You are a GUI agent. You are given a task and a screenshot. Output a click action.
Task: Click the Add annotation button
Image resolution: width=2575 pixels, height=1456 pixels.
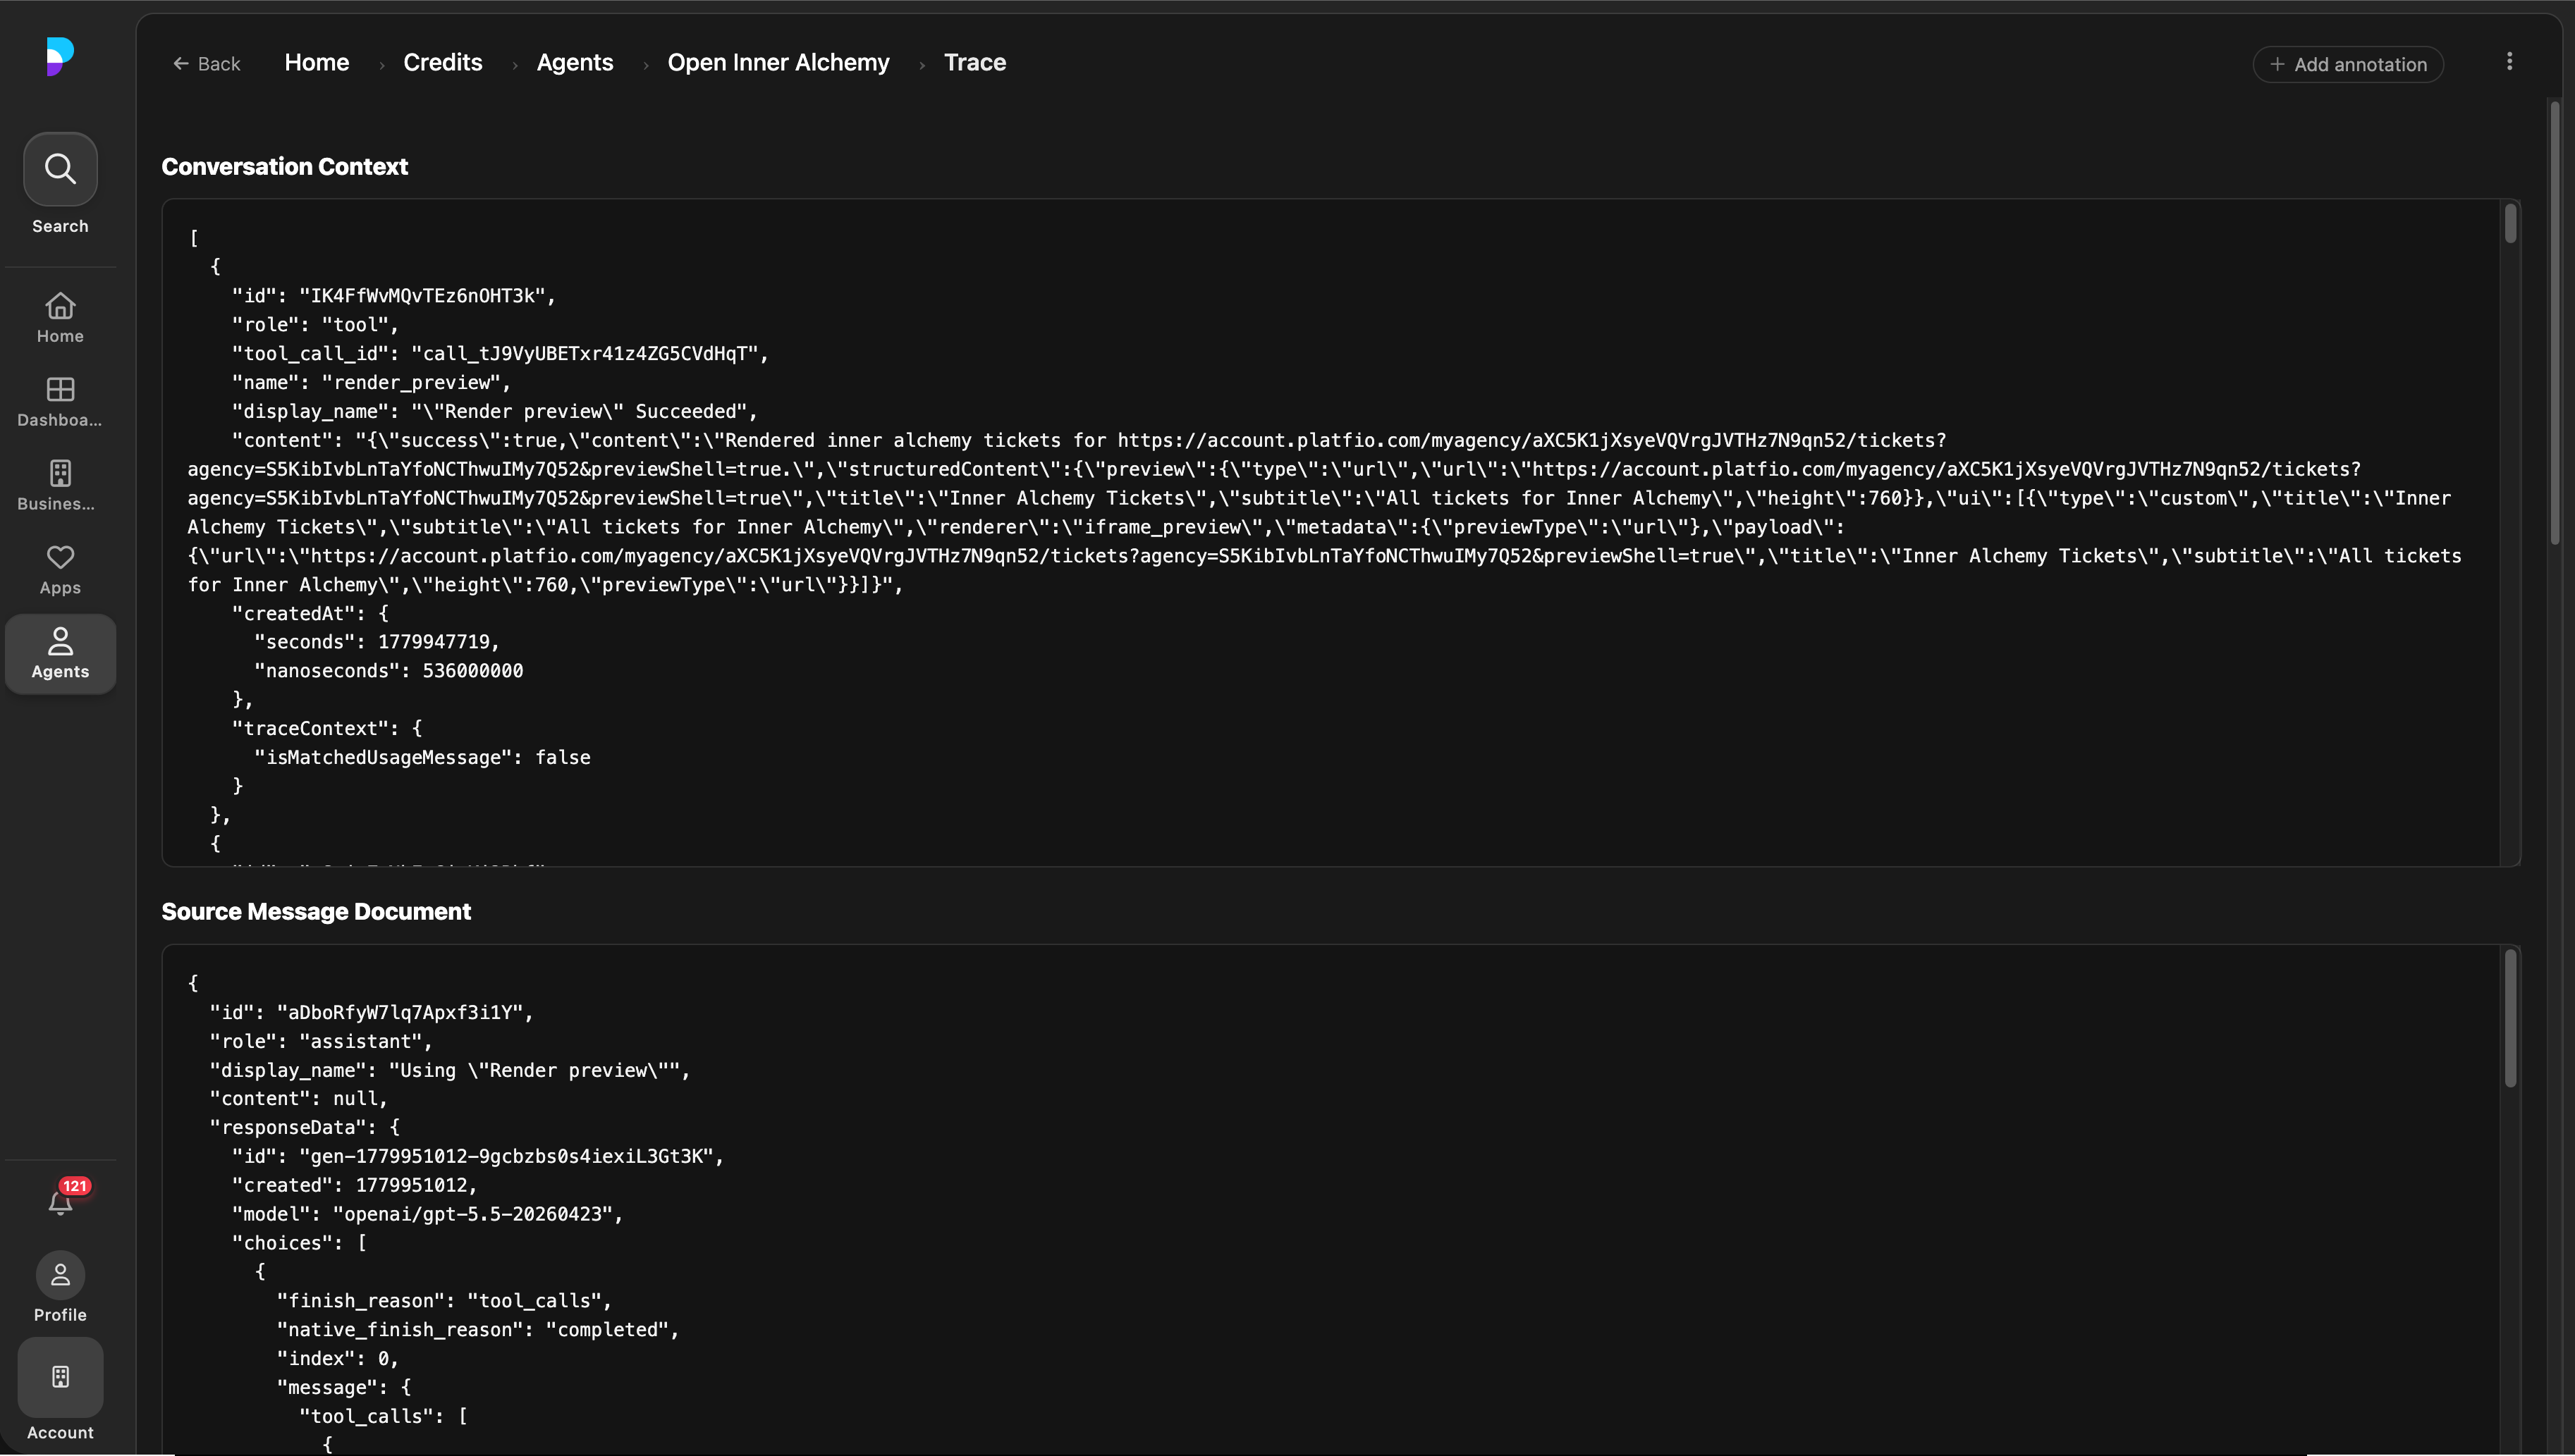click(x=2348, y=64)
